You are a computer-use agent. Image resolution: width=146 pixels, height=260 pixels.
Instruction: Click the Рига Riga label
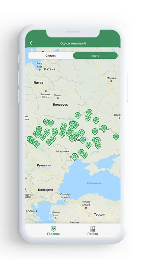point(39,65)
